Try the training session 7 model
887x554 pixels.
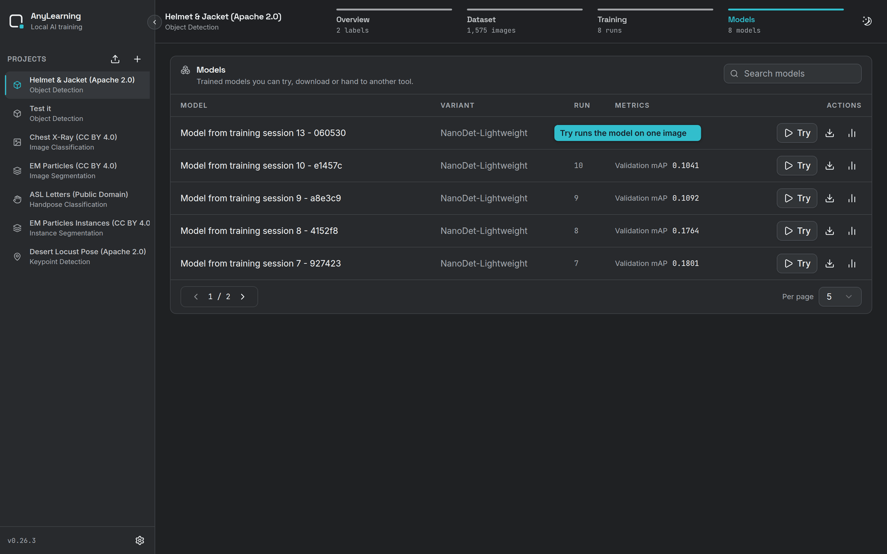pyautogui.click(x=797, y=264)
